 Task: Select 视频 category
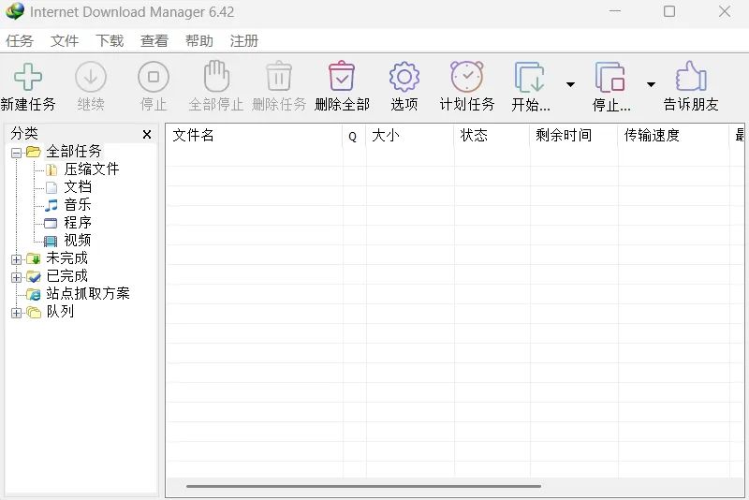78,240
